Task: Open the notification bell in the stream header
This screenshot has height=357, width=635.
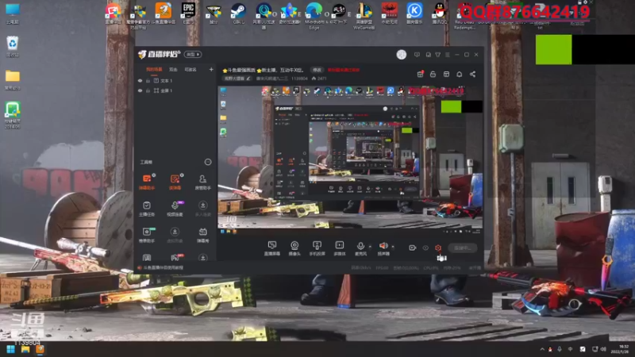Action: [460, 74]
